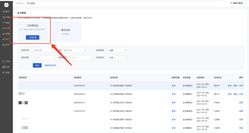This screenshot has width=249, height=133.
Task: Click the blue 筛选 filter button
Action: pos(37,65)
